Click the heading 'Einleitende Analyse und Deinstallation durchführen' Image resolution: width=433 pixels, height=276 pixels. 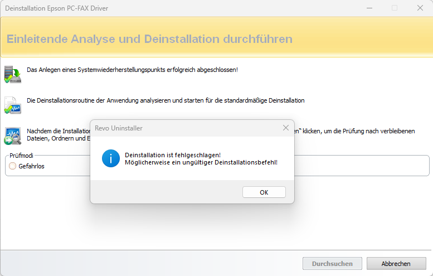[x=149, y=39]
